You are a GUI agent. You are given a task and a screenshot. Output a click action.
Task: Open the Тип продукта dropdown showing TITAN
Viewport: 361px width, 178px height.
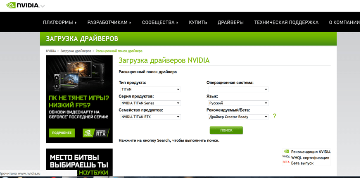pyautogui.click(x=150, y=89)
